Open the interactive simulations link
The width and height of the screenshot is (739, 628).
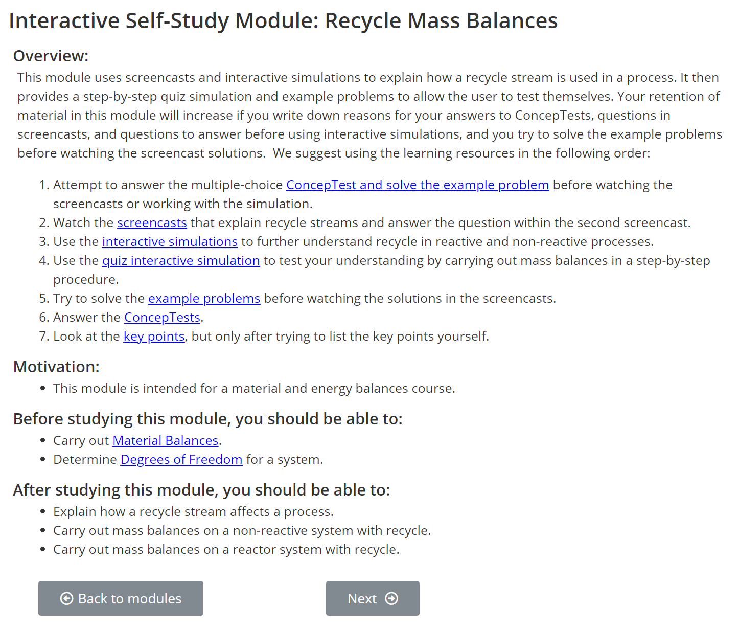[x=170, y=242]
